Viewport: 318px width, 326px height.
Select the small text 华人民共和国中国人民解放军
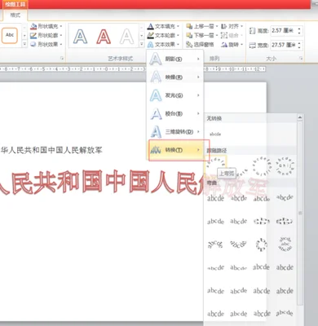pyautogui.click(x=51, y=150)
